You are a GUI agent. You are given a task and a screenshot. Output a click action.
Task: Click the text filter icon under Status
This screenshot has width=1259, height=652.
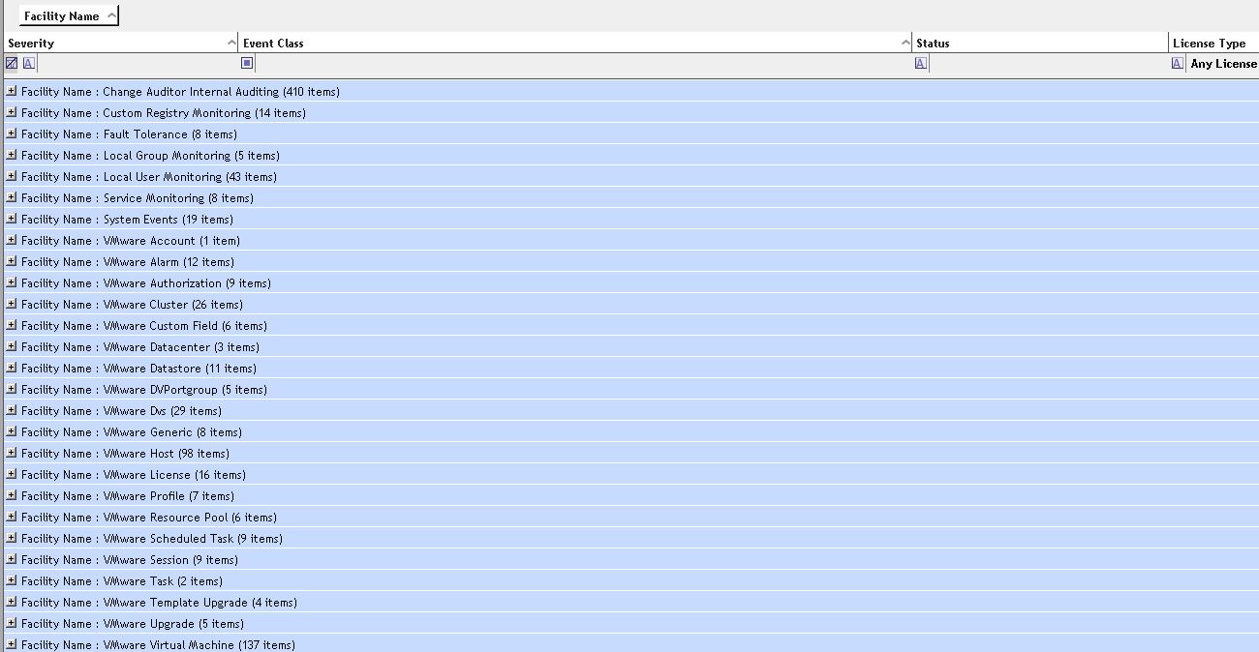tap(920, 64)
